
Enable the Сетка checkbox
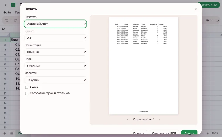click(27, 87)
